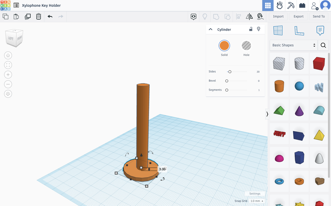Click the Import button
Viewport: 331px width, 206px height.
coord(278,16)
